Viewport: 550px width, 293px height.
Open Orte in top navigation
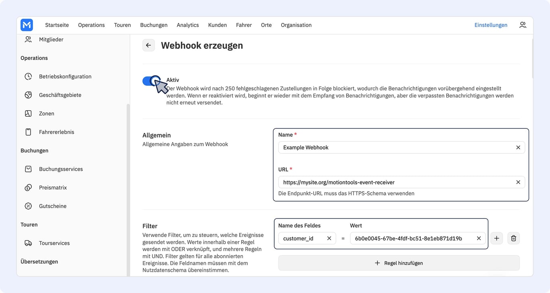click(x=266, y=25)
